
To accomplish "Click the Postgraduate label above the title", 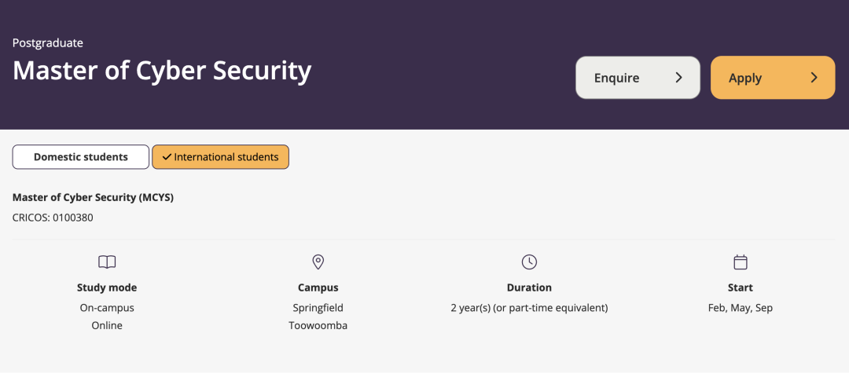I will pos(48,42).
